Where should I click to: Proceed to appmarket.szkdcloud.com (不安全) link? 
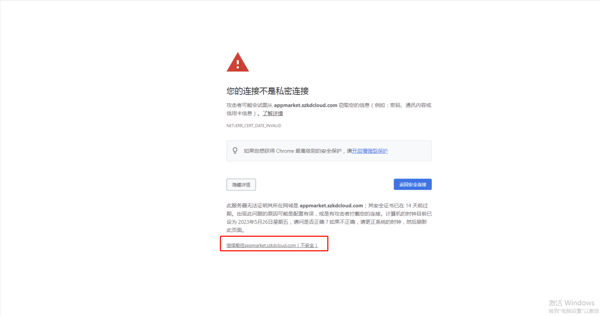coord(272,245)
